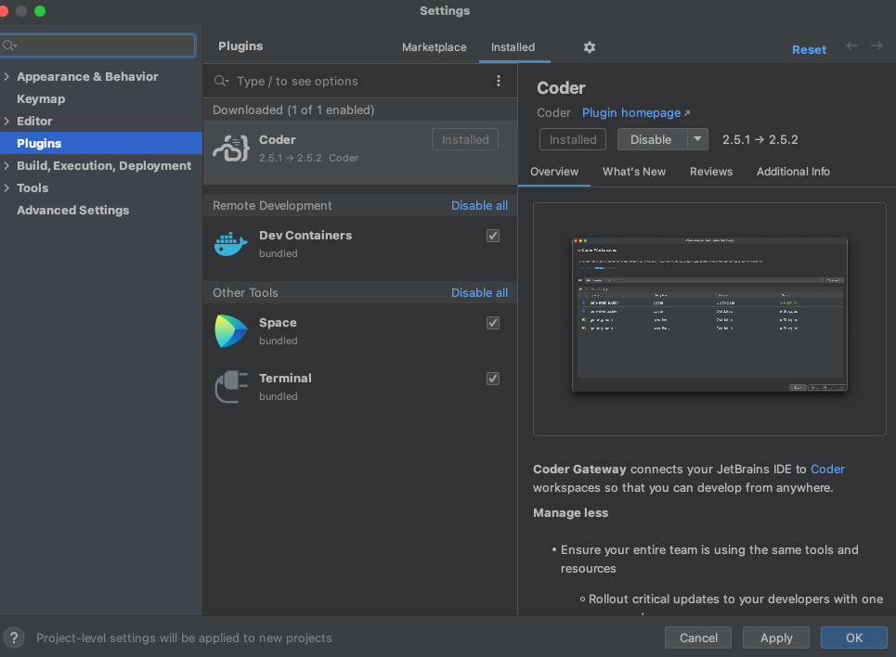896x657 pixels.
Task: Open the Coder Plugin homepage link
Action: tap(631, 112)
